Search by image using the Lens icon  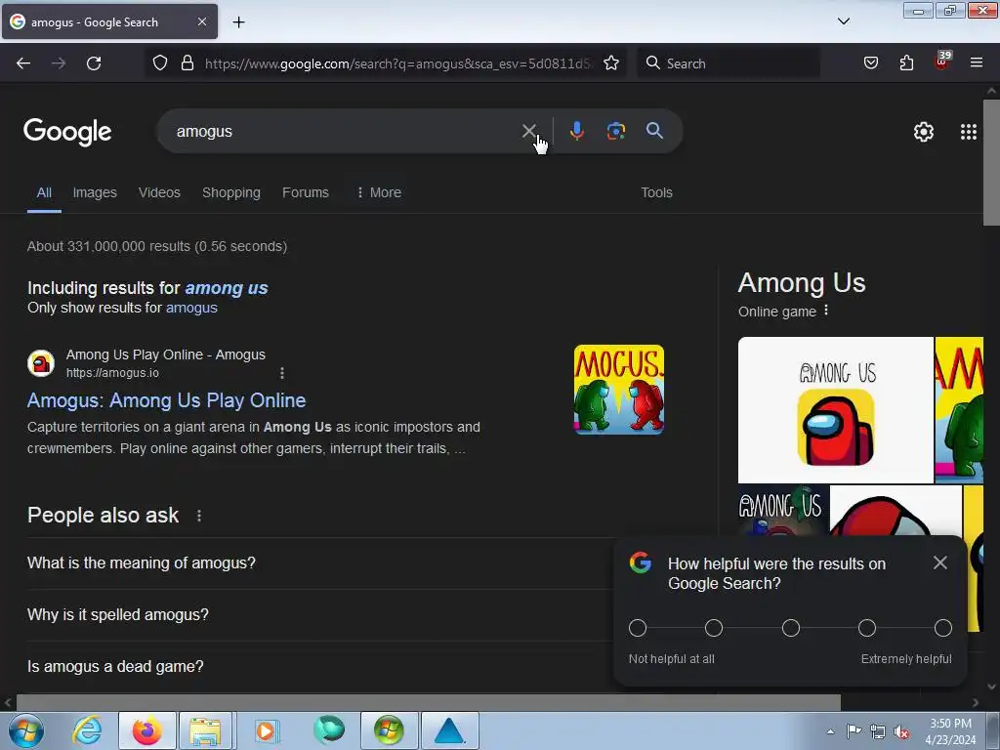coord(615,132)
